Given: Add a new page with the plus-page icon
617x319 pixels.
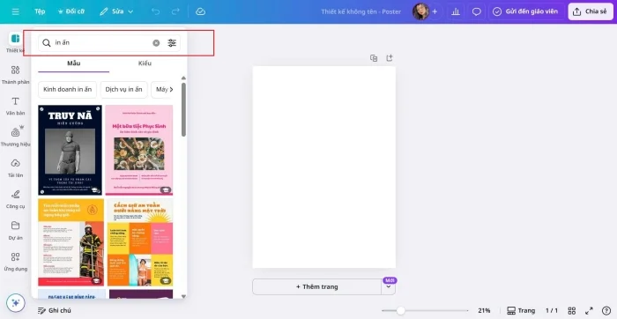Looking at the screenshot, I should 390,58.
